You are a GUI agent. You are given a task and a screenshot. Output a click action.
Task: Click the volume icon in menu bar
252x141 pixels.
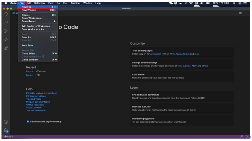pos(202,3)
